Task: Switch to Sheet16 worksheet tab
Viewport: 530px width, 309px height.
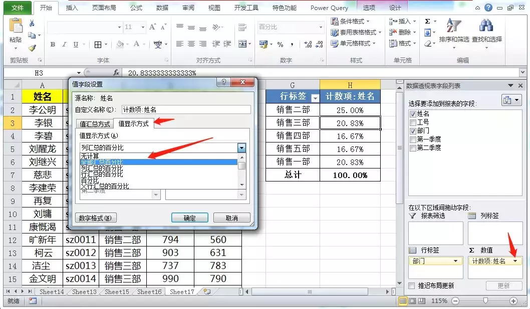Action: click(x=149, y=292)
